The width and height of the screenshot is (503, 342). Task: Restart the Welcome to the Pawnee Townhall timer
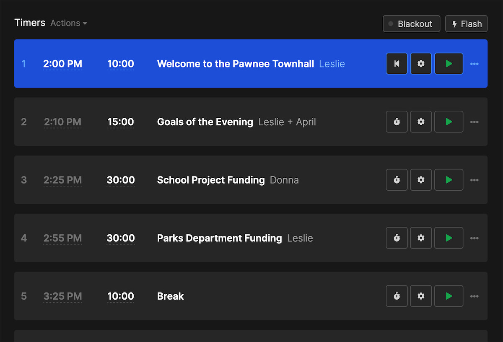[x=397, y=63]
